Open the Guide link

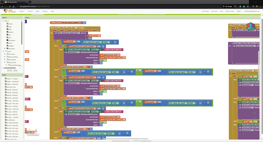point(221,11)
